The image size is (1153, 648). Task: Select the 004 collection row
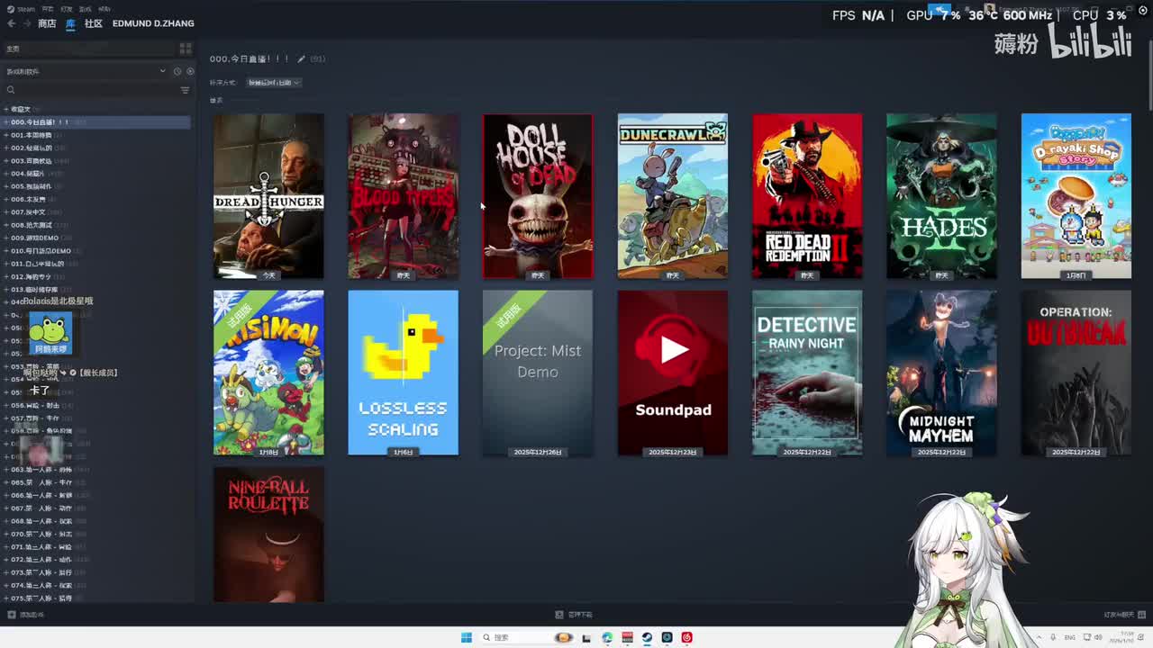point(96,174)
